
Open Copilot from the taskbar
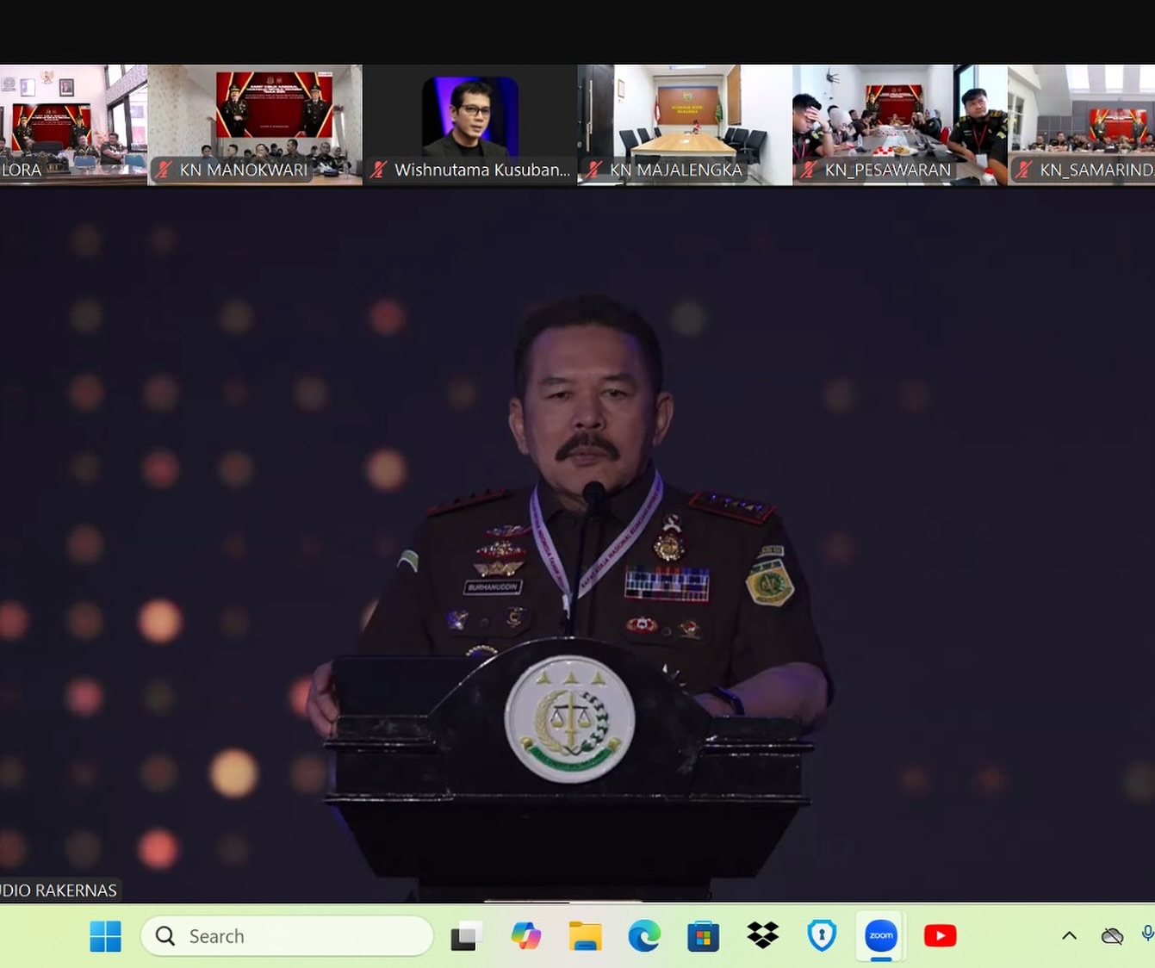point(525,935)
